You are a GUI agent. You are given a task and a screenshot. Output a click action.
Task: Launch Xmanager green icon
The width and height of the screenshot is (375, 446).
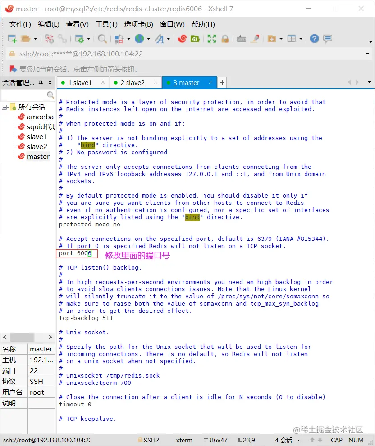tap(195, 39)
